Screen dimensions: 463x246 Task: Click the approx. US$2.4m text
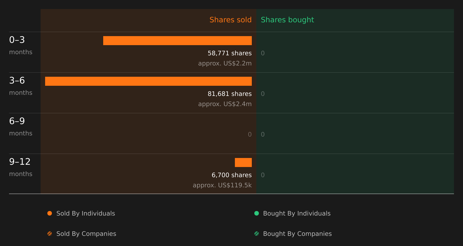pyautogui.click(x=225, y=104)
